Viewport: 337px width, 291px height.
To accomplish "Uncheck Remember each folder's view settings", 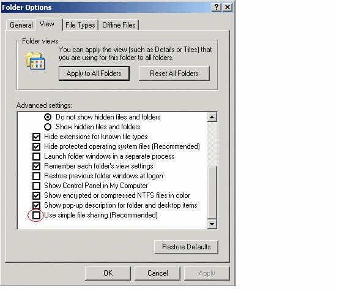I will 36,166.
